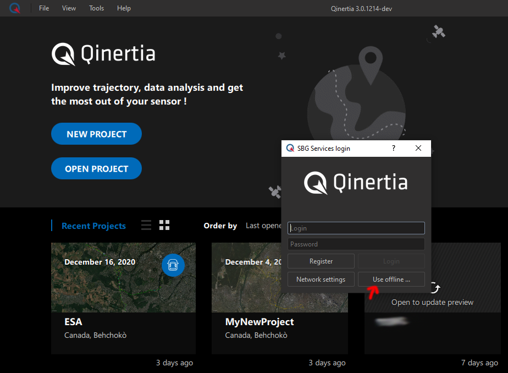Click the Register button
The height and width of the screenshot is (373, 508).
[321, 261]
